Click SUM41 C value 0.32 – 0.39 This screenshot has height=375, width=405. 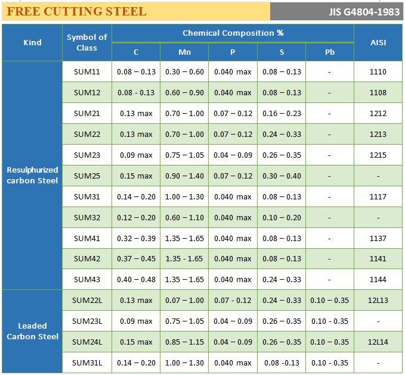point(136,239)
